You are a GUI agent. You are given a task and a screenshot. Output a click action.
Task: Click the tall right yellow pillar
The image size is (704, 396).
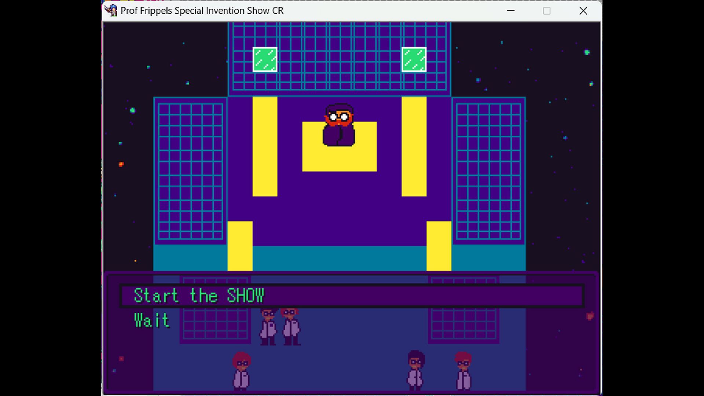coord(414,147)
